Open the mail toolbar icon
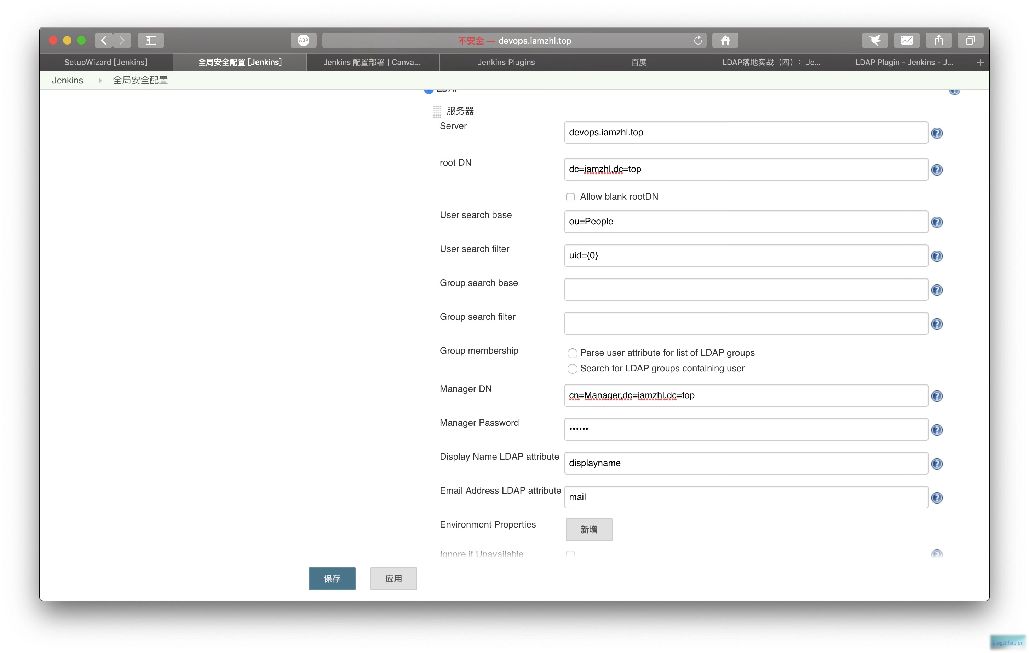 [906, 40]
